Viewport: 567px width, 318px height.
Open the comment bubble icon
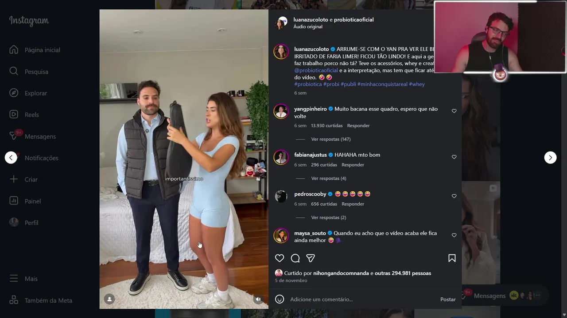point(295,258)
